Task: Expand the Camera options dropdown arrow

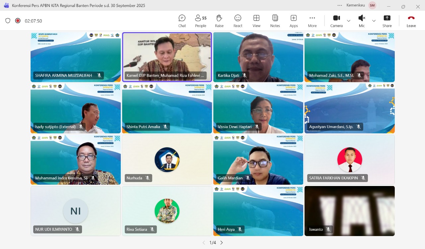Action: [349, 21]
